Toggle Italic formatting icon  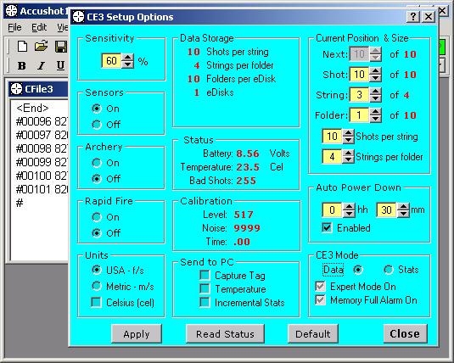[41, 65]
